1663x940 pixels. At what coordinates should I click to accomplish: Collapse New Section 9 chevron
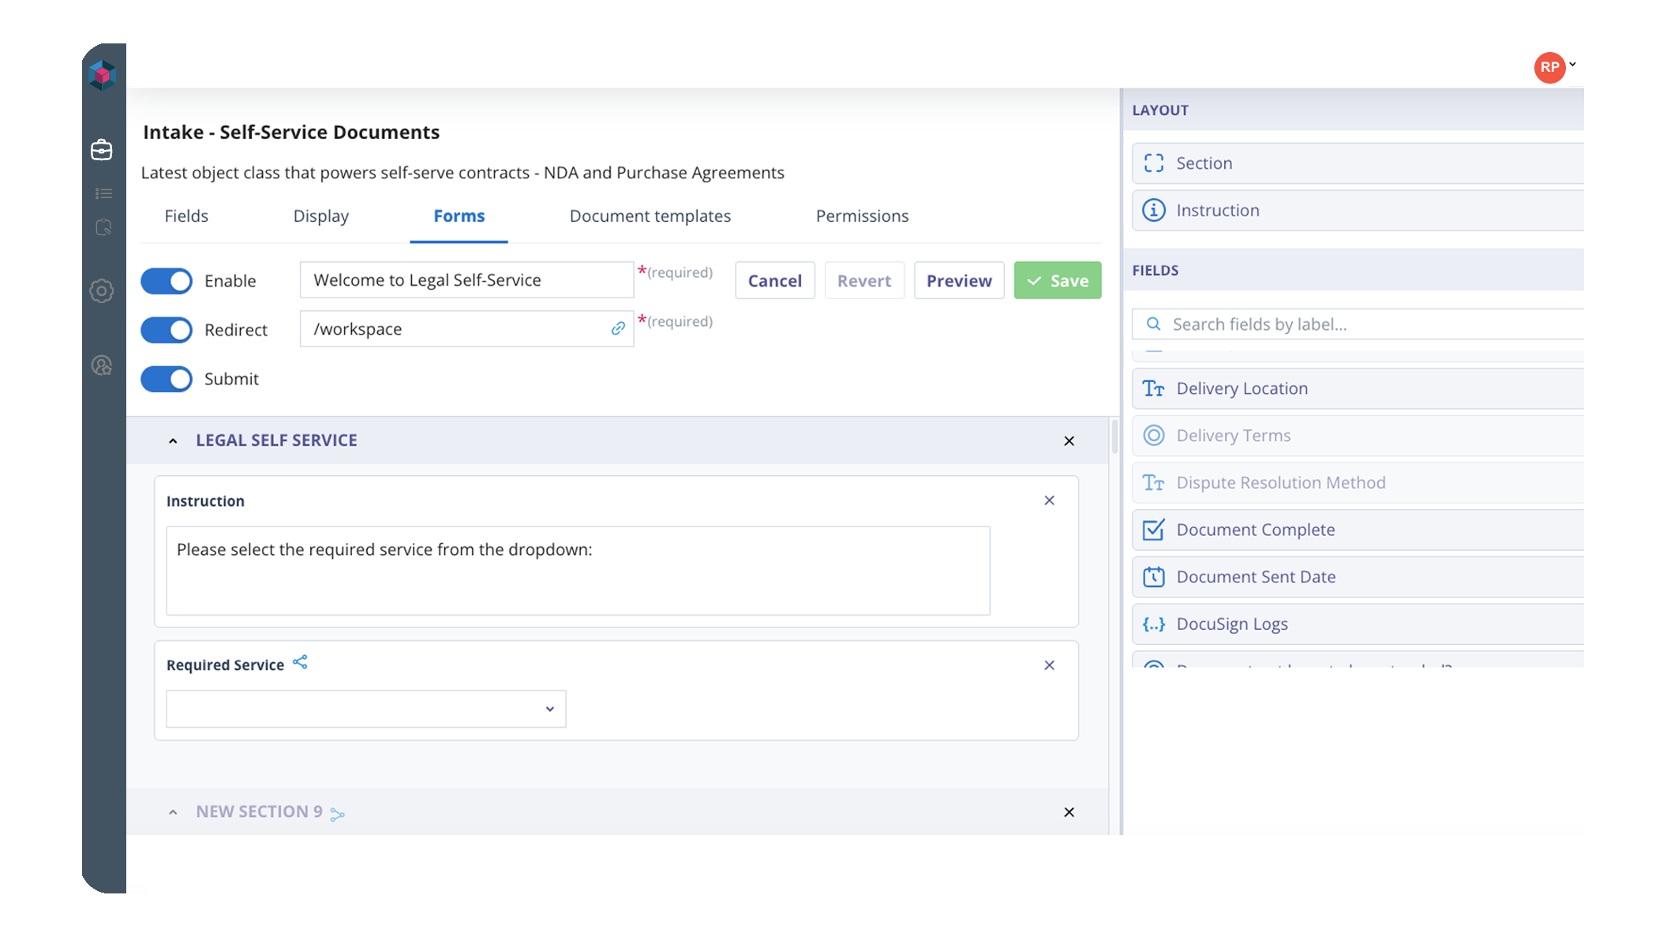point(173,812)
